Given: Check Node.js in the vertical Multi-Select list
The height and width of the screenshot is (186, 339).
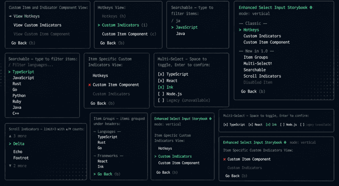Looking at the screenshot, I should 161,94.
